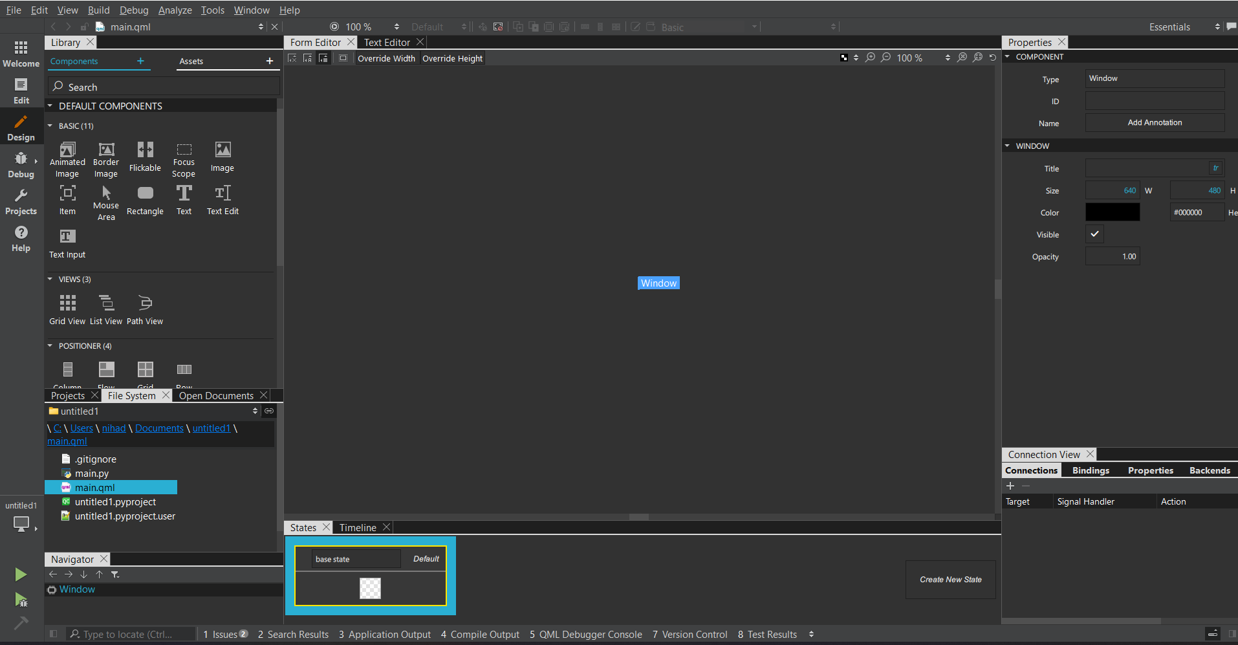
Task: Open Help mode from the sidebar
Action: (x=20, y=238)
